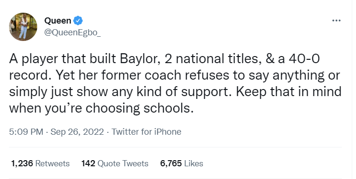Open the three-dot More options menu
The height and width of the screenshot is (179, 356).
(x=336, y=20)
